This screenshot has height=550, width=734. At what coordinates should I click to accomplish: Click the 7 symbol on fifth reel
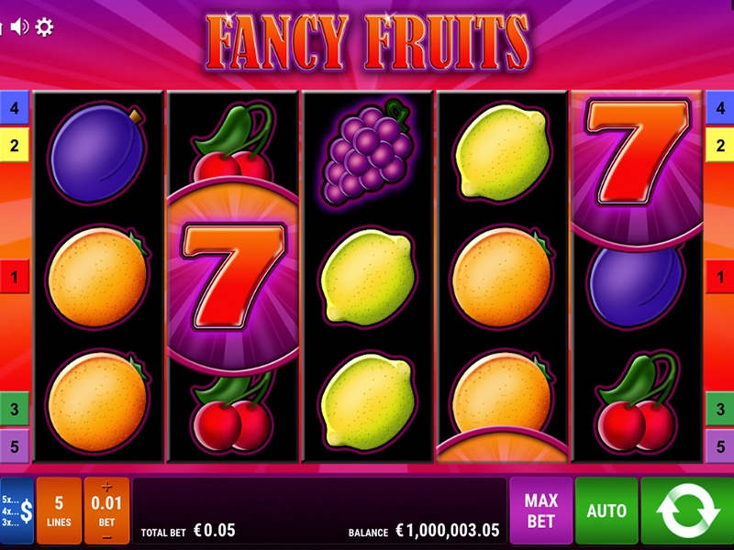click(x=638, y=154)
